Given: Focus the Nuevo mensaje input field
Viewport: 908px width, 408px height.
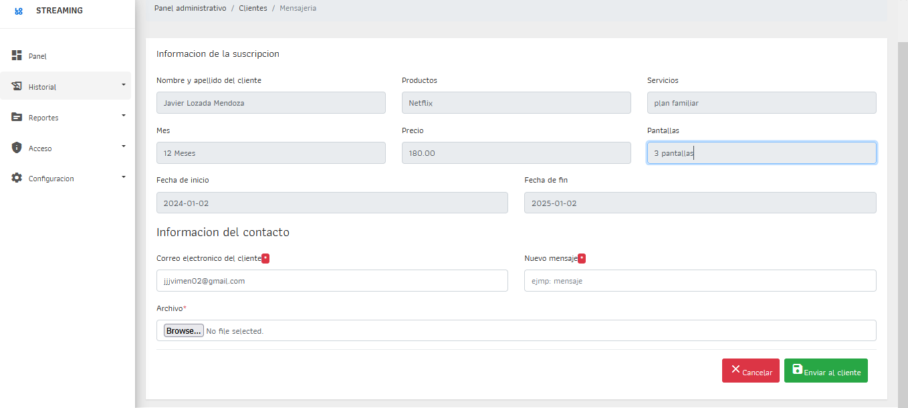Looking at the screenshot, I should coord(699,281).
